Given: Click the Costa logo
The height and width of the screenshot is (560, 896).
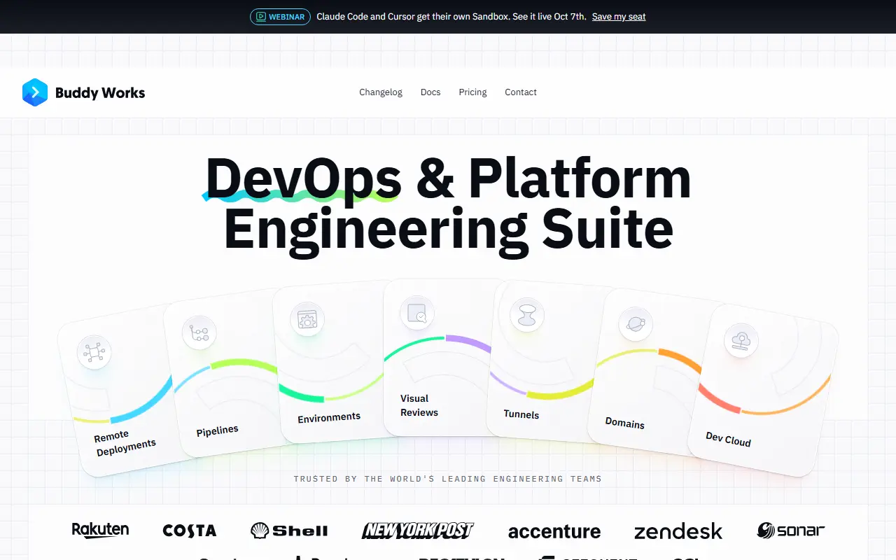Looking at the screenshot, I should point(190,531).
